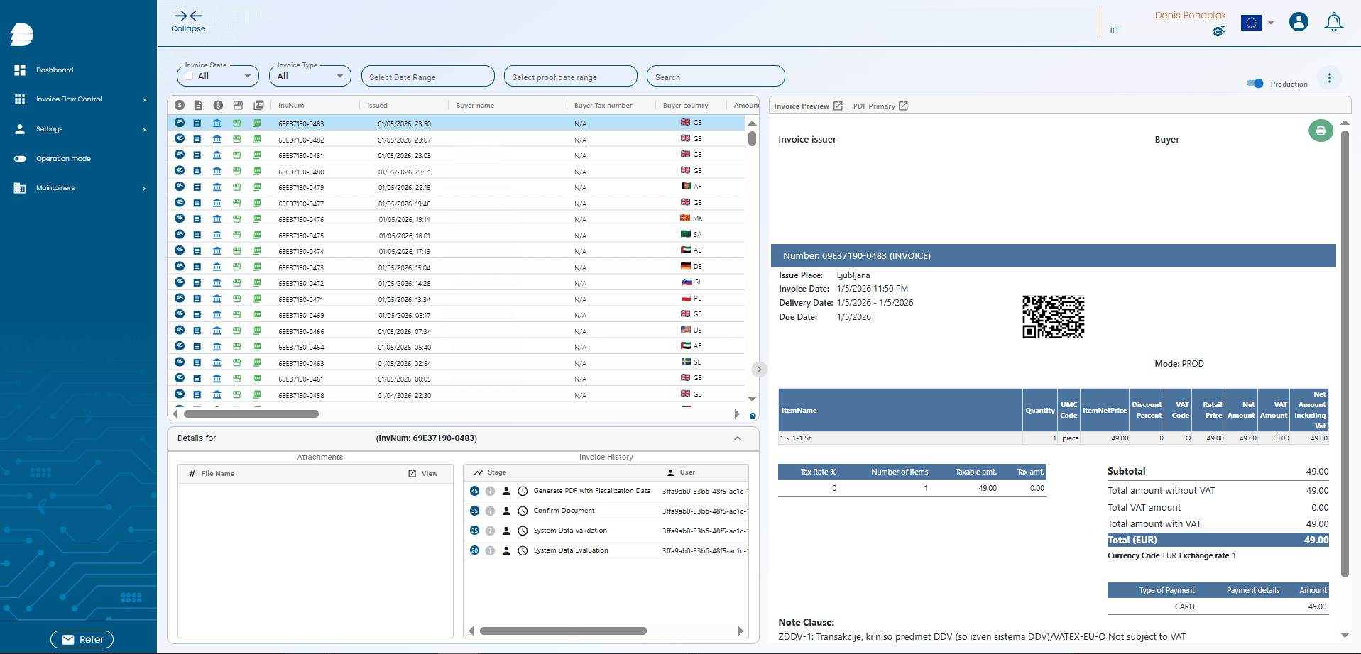The width and height of the screenshot is (1361, 654).
Task: Open the gear settings icon near the username
Action: (1218, 31)
